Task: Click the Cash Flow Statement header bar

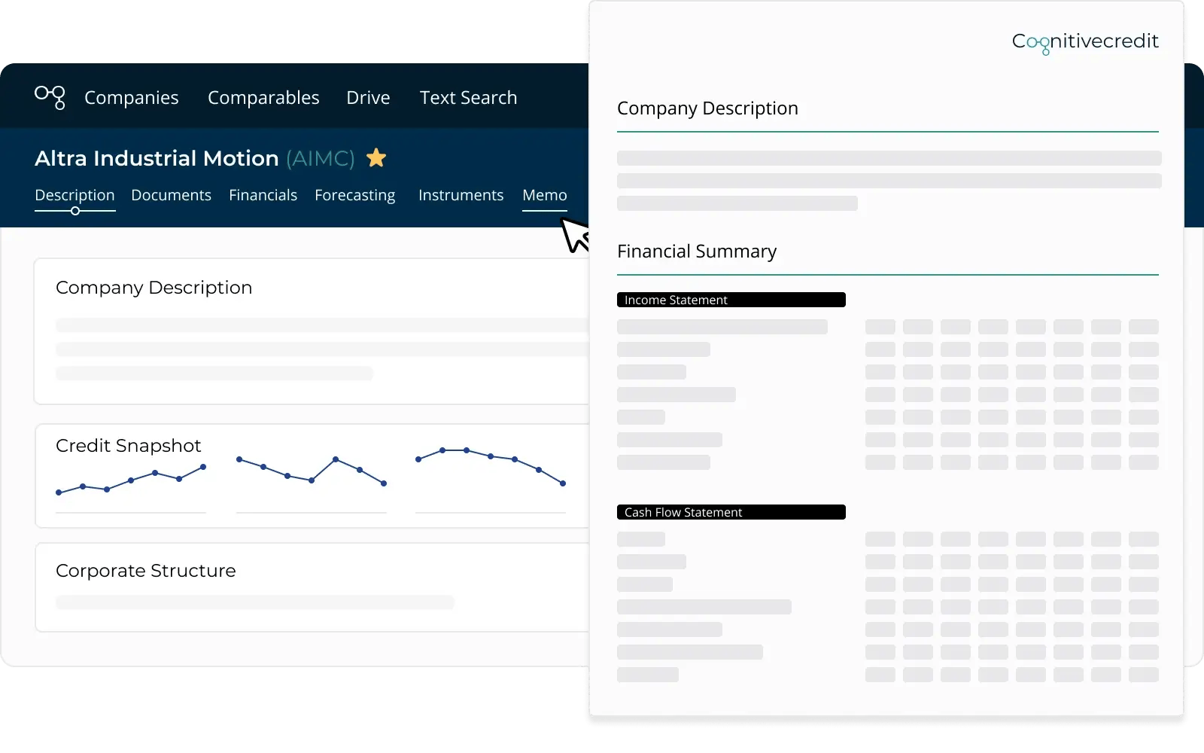Action: pos(731,512)
